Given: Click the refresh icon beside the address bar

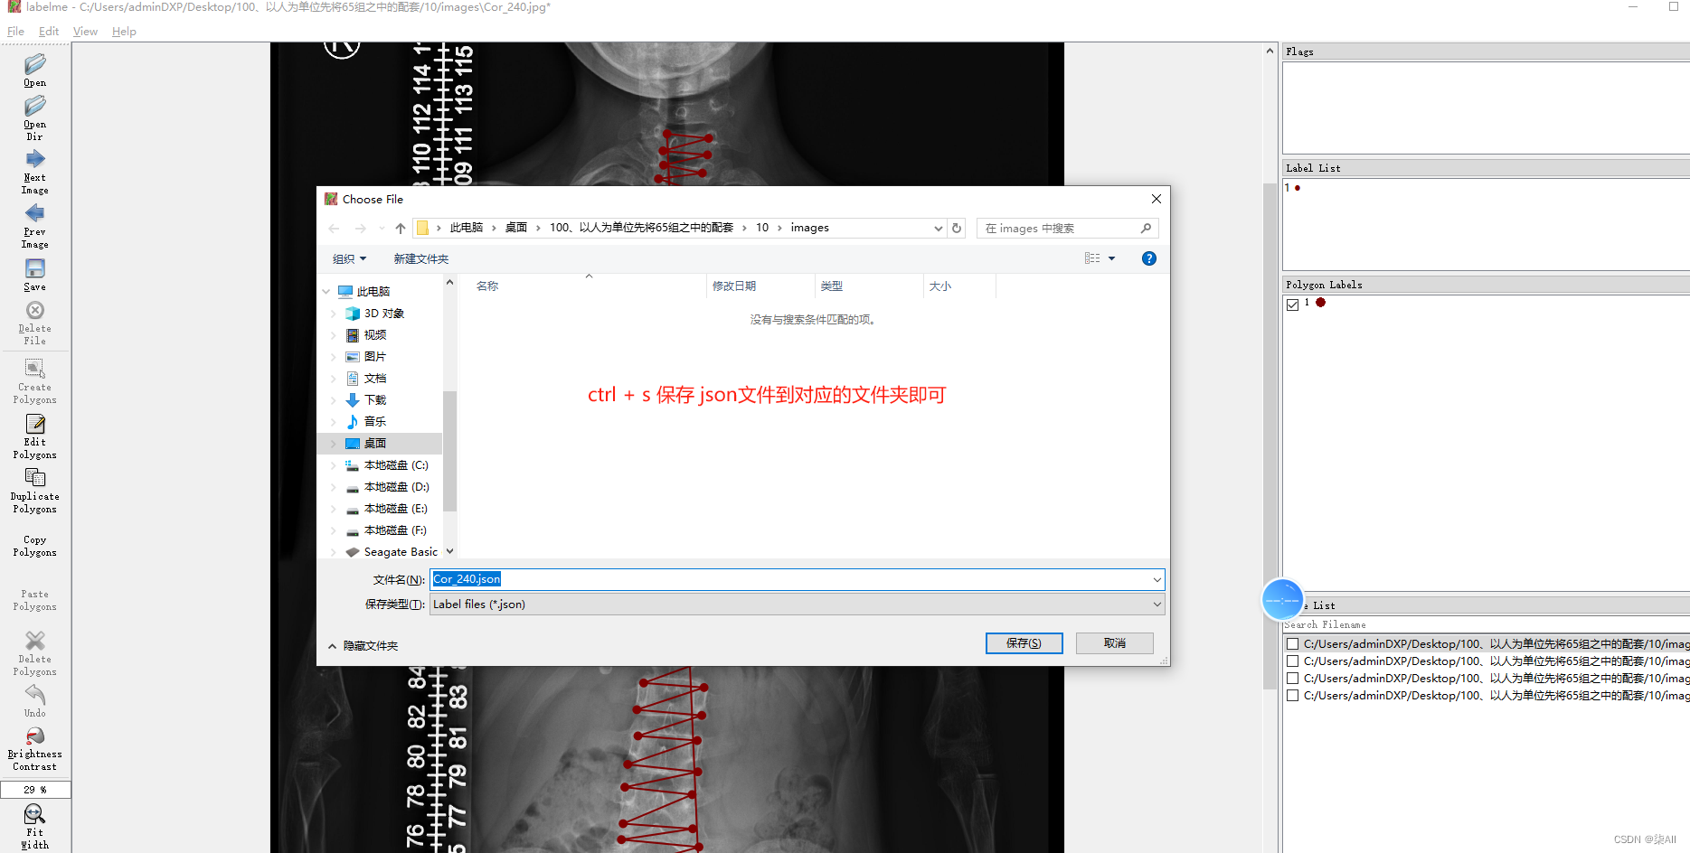Looking at the screenshot, I should 957,229.
